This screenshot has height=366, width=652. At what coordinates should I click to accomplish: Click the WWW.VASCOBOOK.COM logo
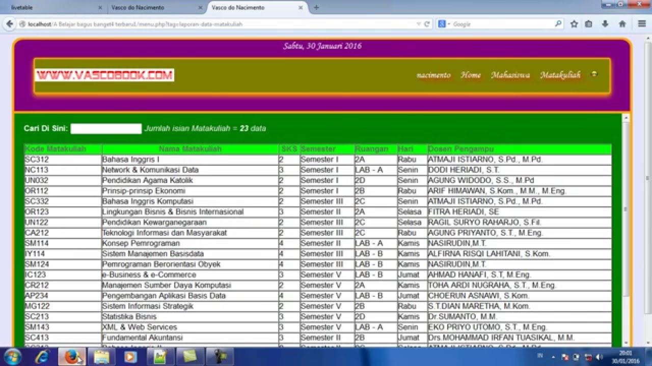(104, 75)
